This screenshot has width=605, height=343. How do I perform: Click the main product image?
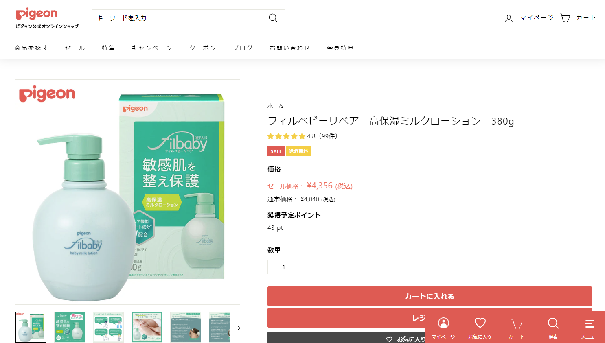127,192
